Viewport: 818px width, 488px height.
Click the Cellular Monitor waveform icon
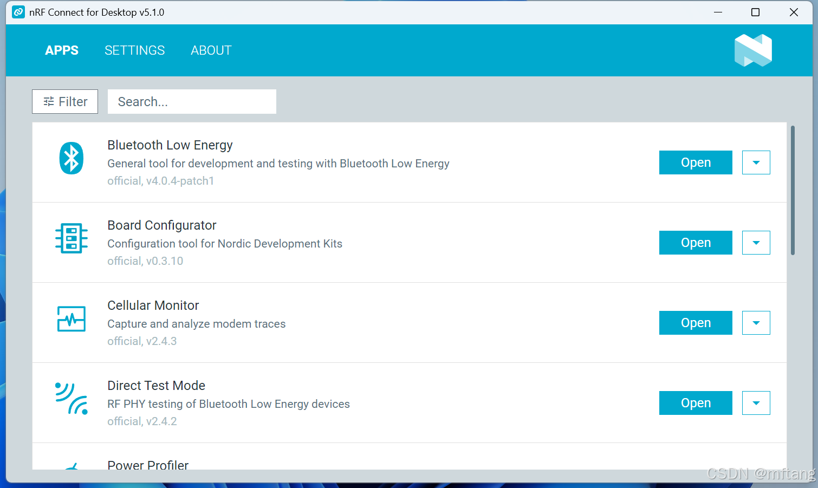pyautogui.click(x=72, y=318)
